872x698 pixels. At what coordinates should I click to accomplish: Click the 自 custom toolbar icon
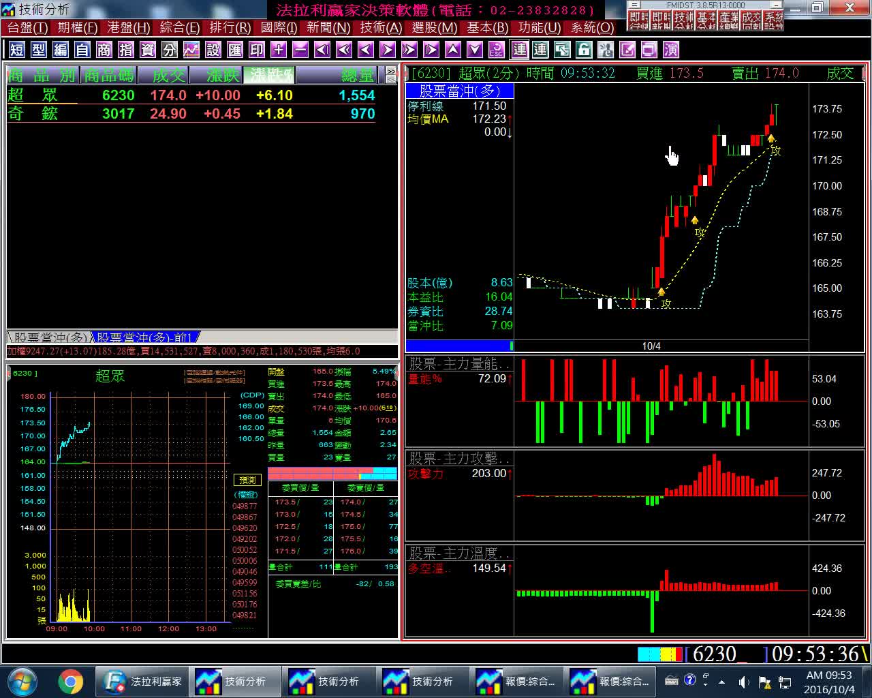(x=82, y=50)
